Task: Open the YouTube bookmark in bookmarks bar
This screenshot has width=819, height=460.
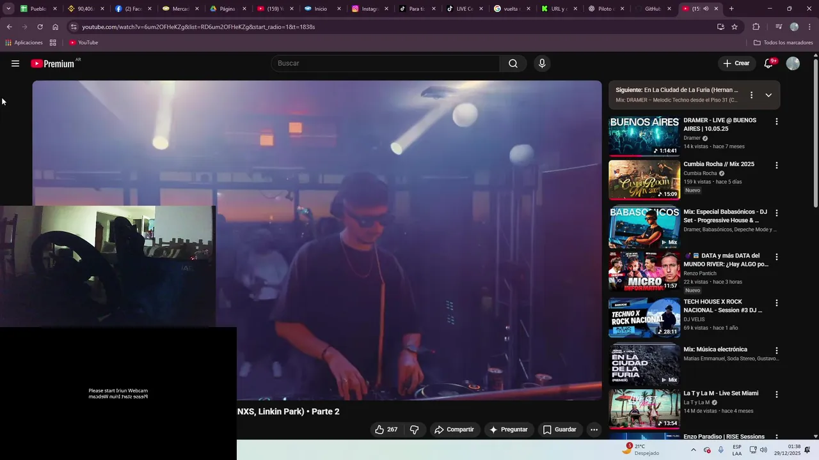Action: tap(83, 43)
